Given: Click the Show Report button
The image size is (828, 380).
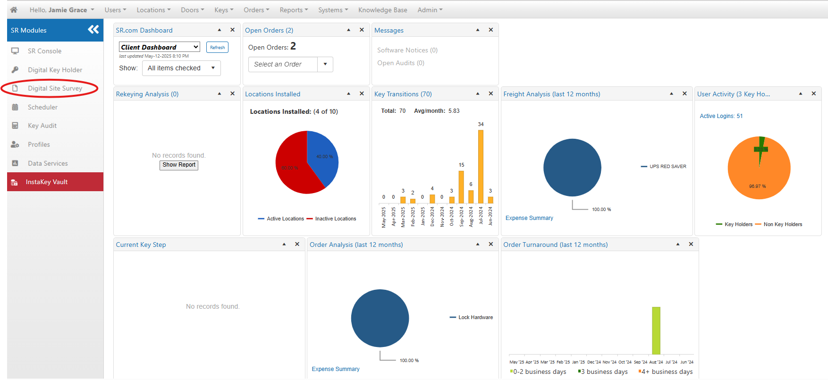Looking at the screenshot, I should [x=179, y=165].
